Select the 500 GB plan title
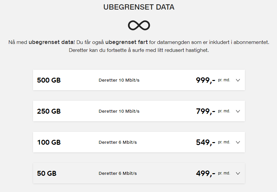The height and width of the screenshot is (192, 277). 49,80
